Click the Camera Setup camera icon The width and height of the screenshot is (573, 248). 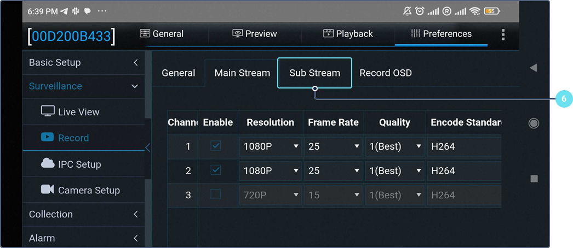click(x=48, y=190)
